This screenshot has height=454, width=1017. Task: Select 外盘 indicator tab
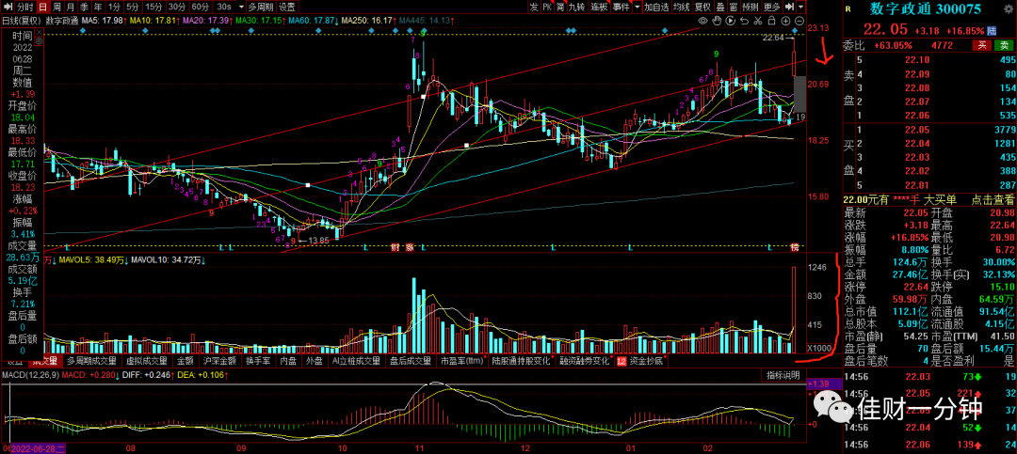coord(314,360)
